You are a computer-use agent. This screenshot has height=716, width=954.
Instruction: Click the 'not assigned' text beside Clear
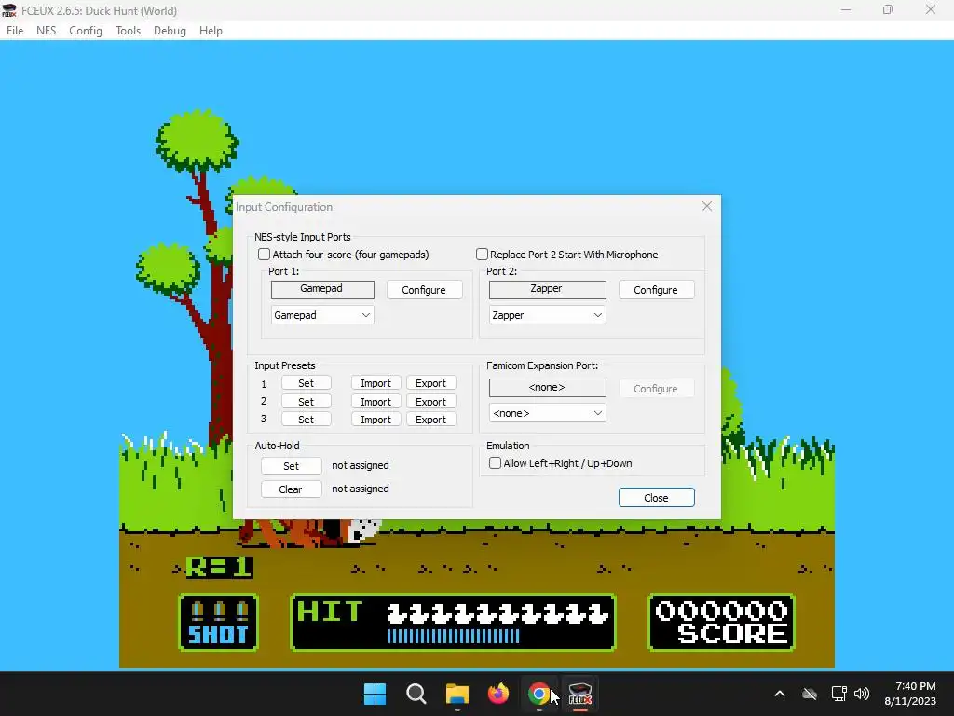click(361, 489)
